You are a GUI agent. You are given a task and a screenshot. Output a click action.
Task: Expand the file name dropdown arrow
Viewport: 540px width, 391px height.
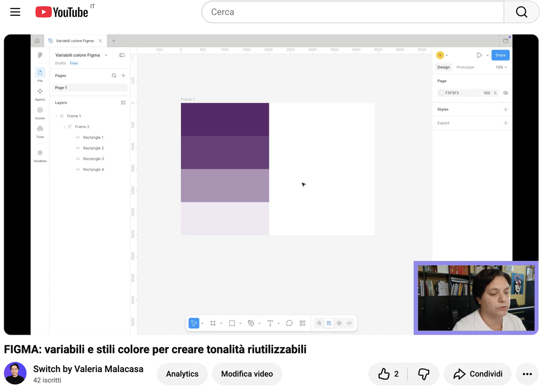point(106,55)
